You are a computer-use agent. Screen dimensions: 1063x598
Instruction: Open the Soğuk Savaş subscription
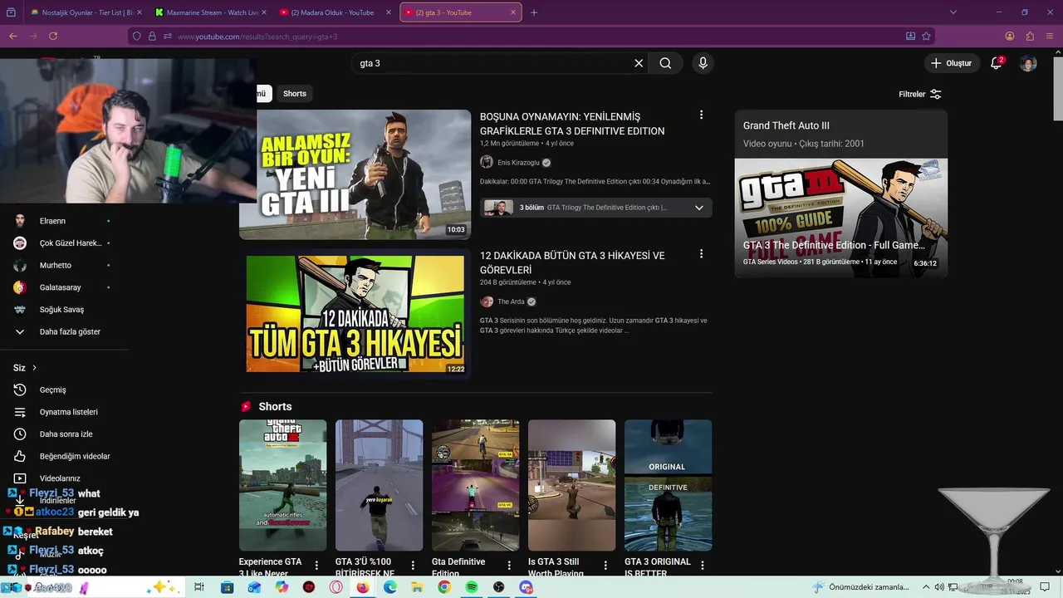click(61, 310)
